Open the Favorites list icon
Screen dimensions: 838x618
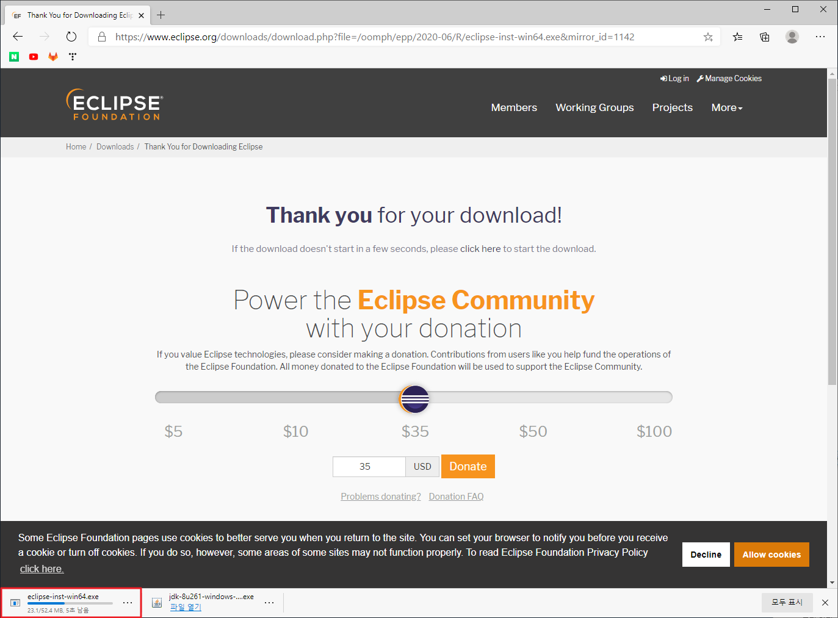(x=737, y=37)
